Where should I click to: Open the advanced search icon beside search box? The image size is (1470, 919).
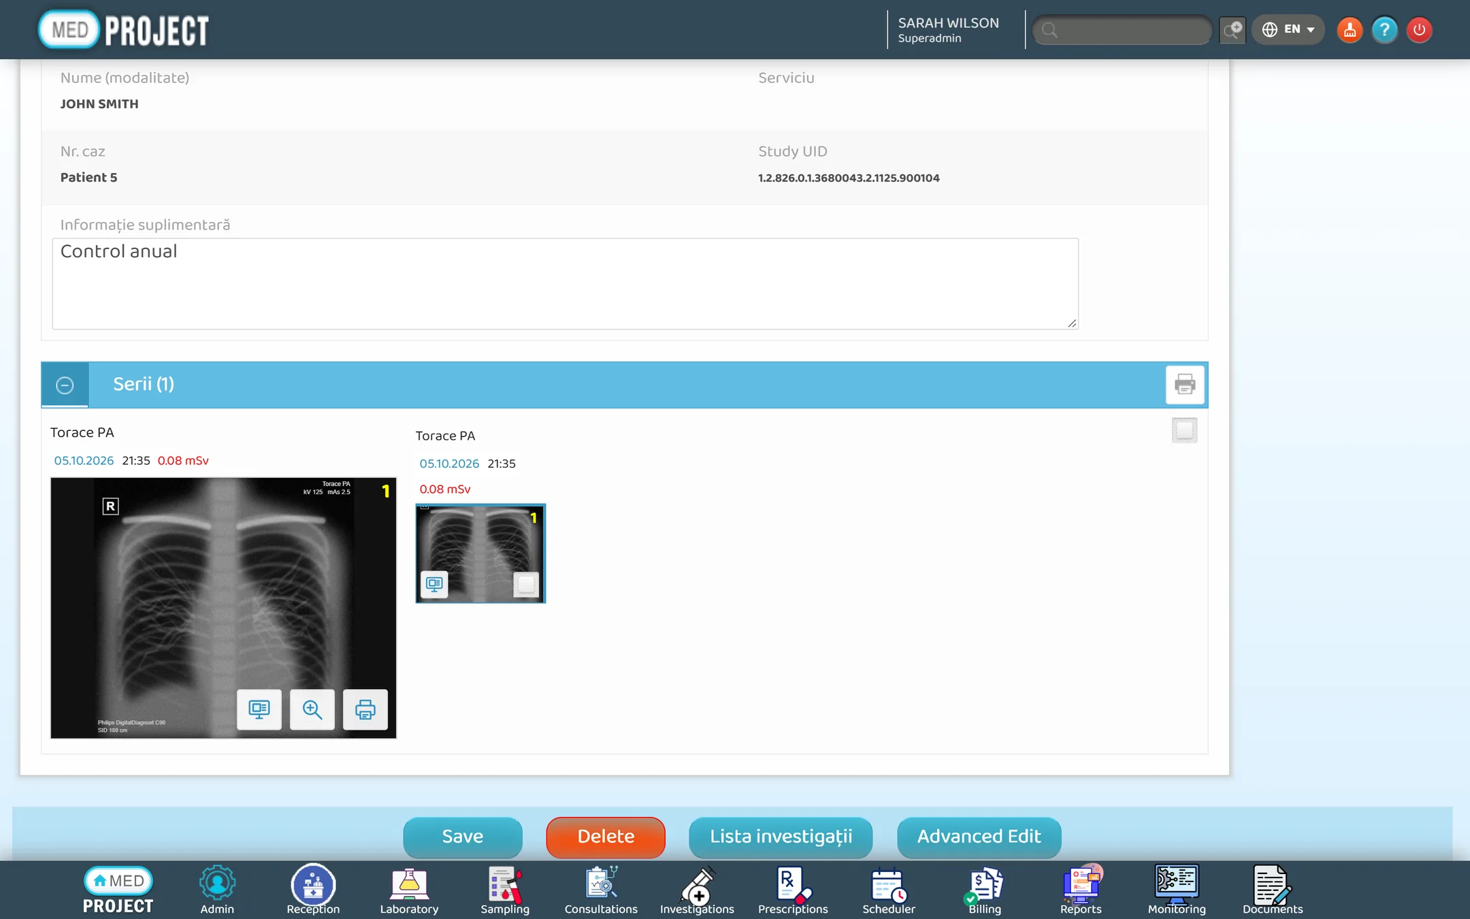1232,30
